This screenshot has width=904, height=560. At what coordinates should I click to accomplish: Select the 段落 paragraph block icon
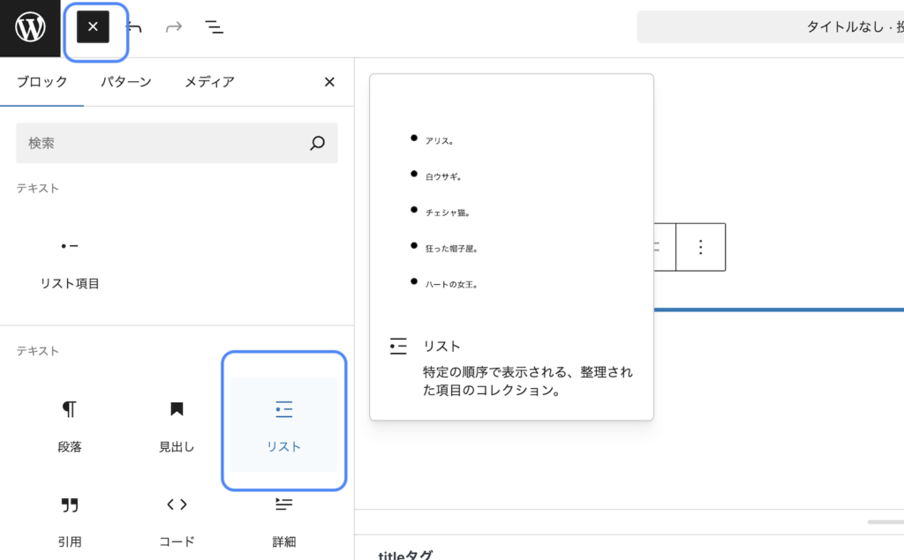(69, 422)
